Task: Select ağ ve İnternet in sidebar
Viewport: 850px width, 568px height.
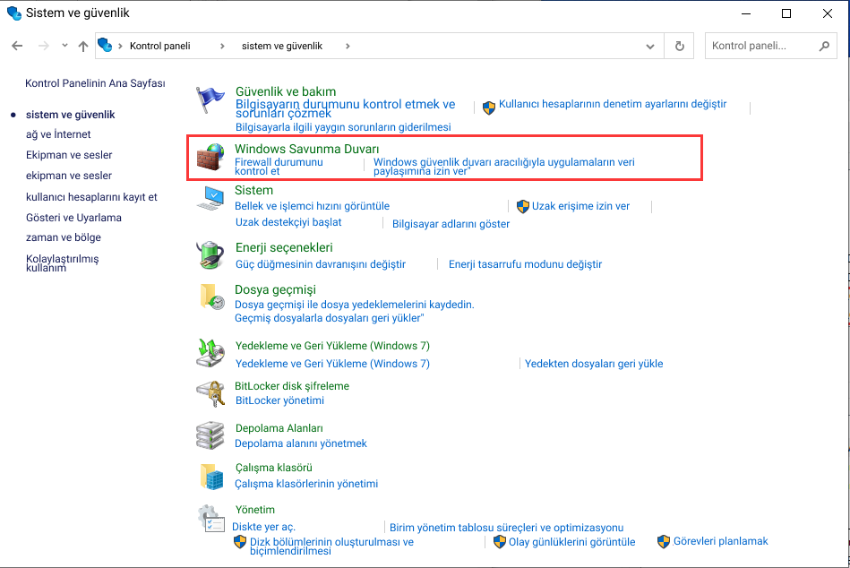Action: click(58, 134)
